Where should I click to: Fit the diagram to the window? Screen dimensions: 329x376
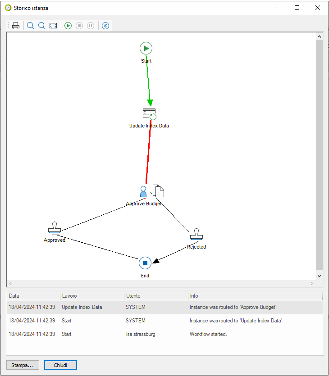tap(53, 26)
